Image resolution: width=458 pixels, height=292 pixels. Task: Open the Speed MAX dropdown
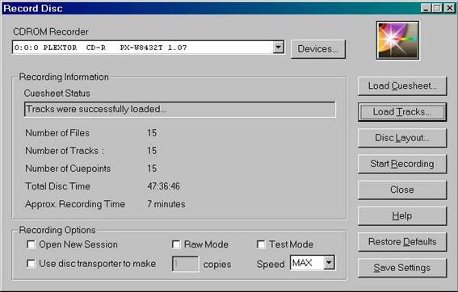(329, 263)
